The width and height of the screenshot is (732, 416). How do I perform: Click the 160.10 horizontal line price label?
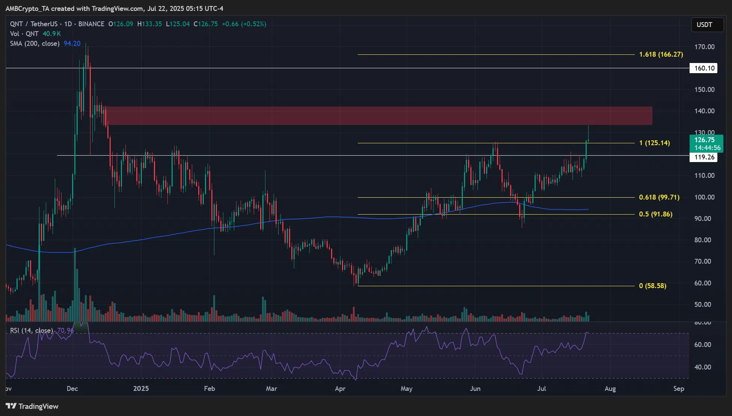[x=704, y=68]
